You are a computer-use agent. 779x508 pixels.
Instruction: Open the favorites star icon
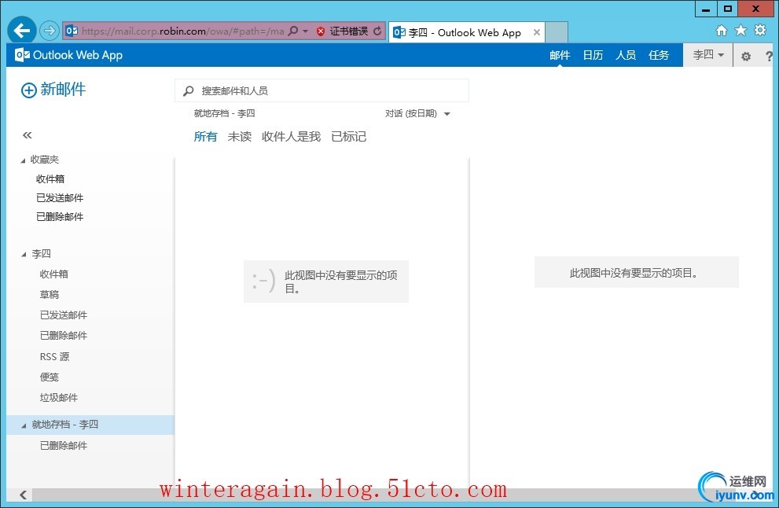click(x=740, y=31)
